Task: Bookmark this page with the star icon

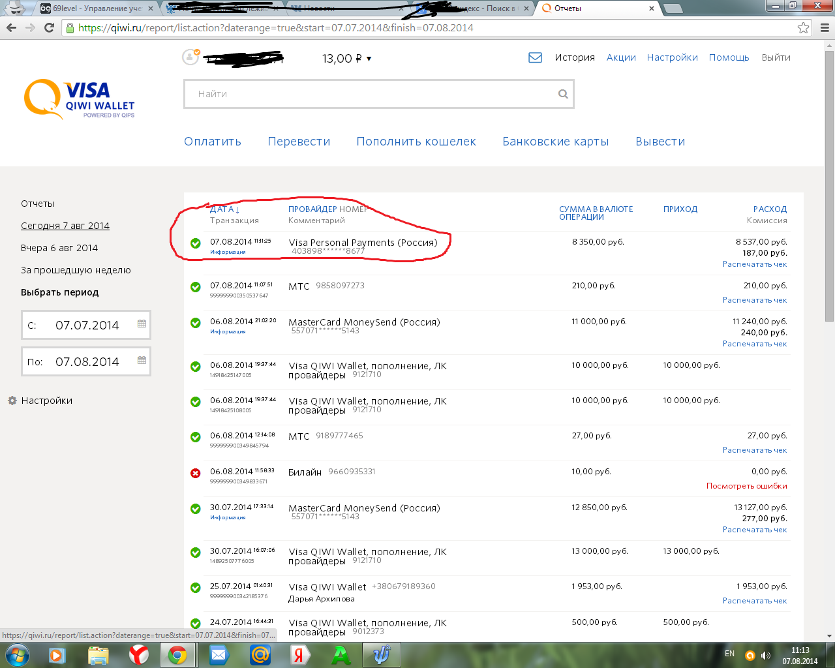Action: [803, 27]
